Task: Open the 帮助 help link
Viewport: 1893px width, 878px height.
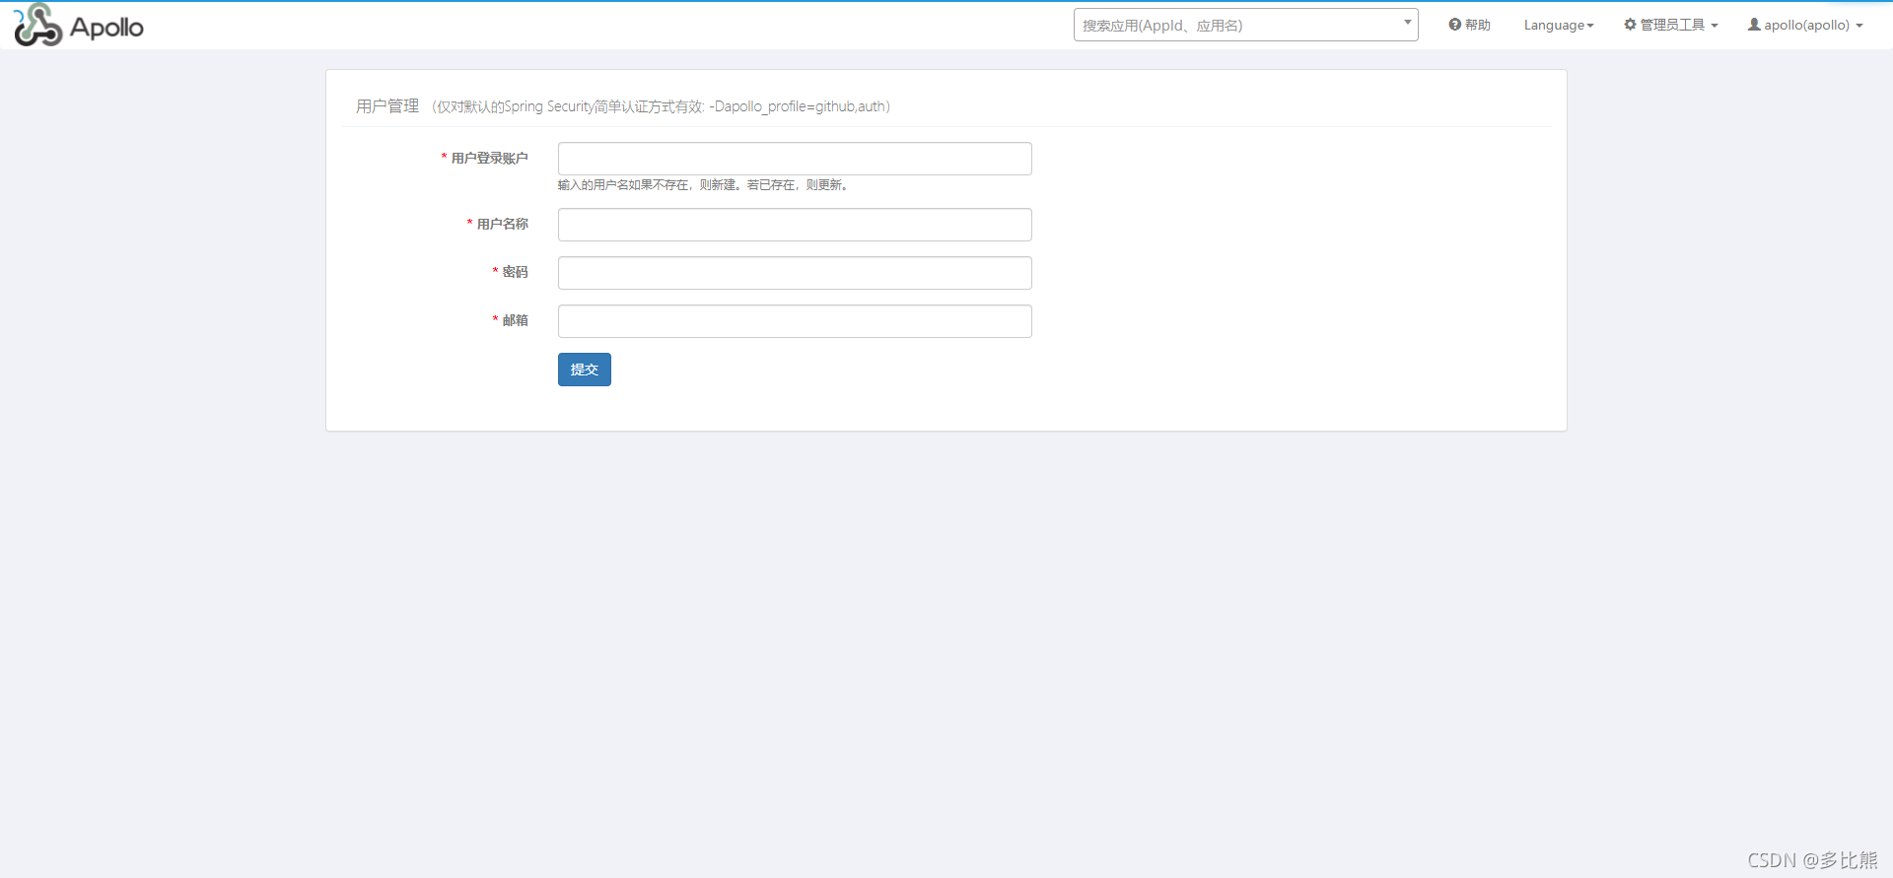Action: tap(1469, 25)
